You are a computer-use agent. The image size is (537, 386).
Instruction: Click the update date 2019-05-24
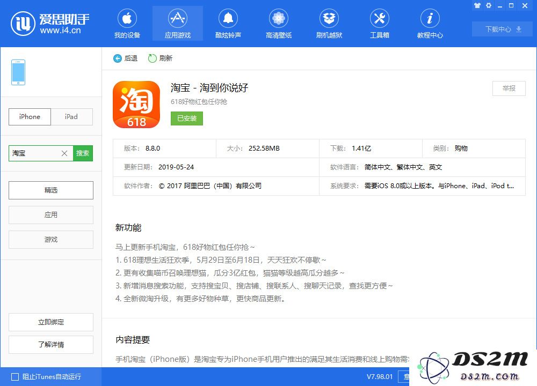pos(176,167)
